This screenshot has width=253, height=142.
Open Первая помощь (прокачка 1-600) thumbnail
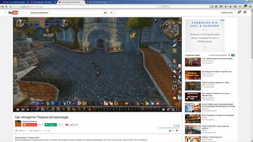(x=193, y=86)
